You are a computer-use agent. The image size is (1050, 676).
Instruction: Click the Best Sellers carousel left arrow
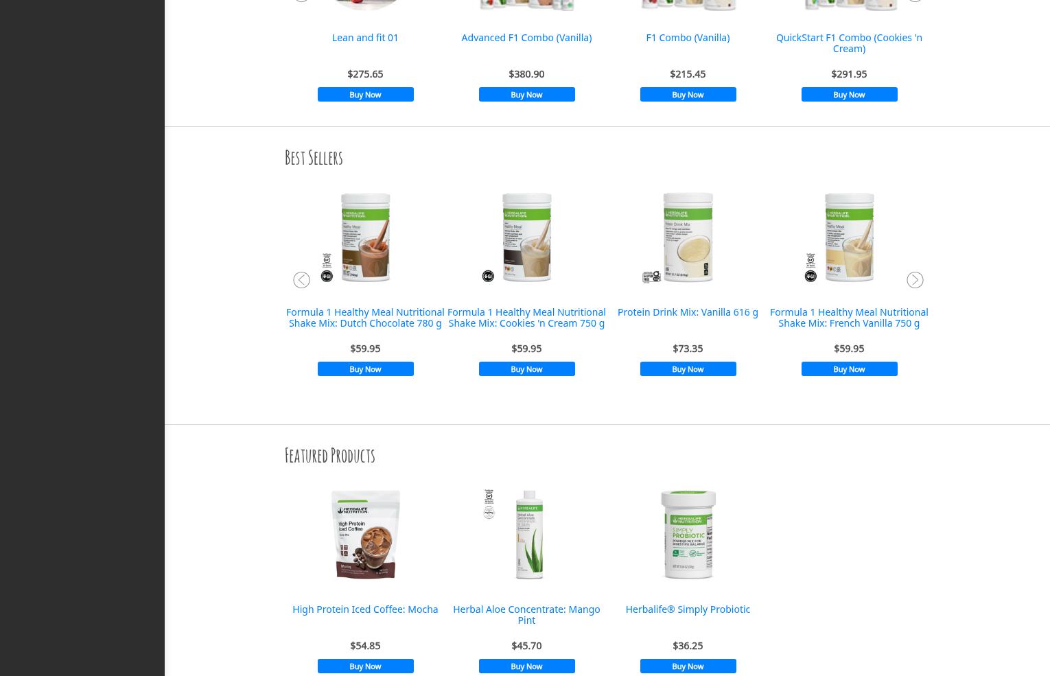(x=301, y=280)
